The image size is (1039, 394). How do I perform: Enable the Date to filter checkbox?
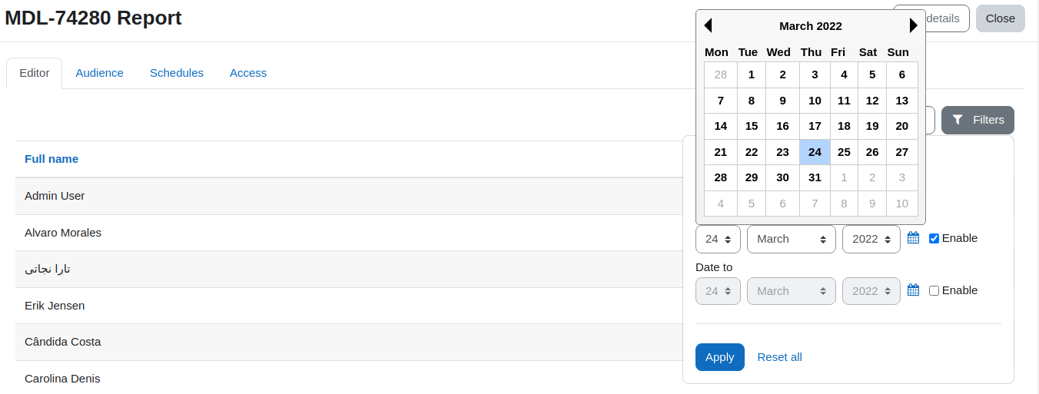(934, 290)
